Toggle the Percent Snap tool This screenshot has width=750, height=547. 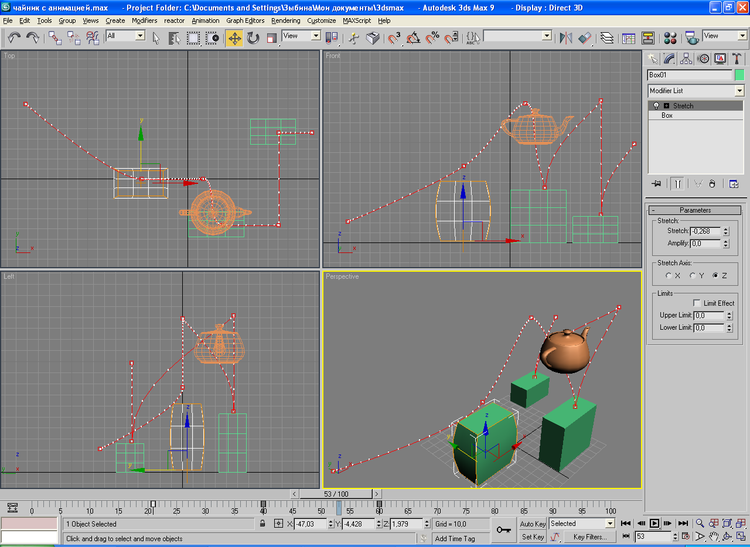[432, 38]
